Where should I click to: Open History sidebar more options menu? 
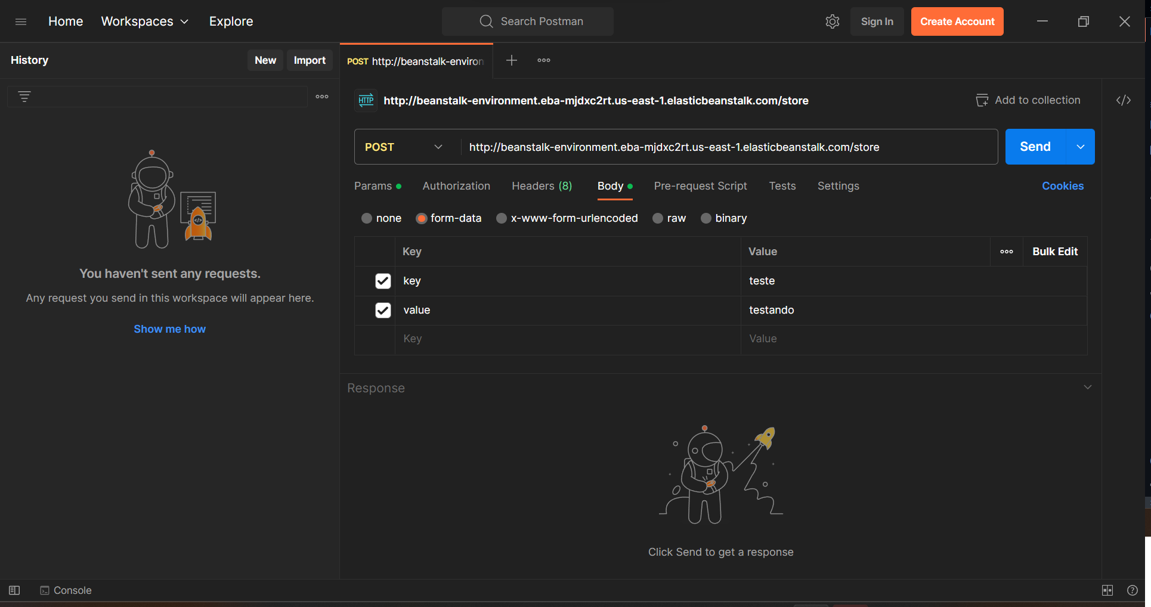pyautogui.click(x=322, y=97)
